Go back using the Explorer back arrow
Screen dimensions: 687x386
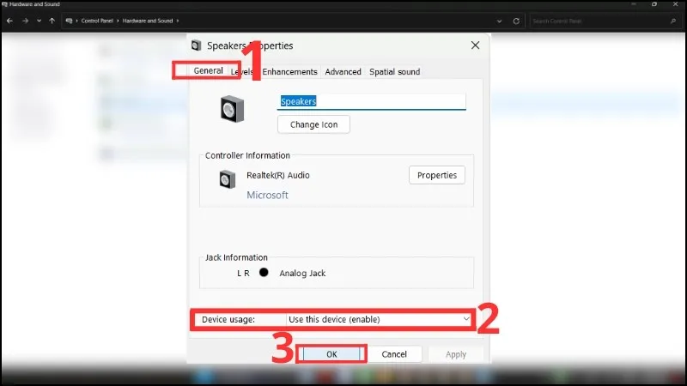click(x=9, y=20)
